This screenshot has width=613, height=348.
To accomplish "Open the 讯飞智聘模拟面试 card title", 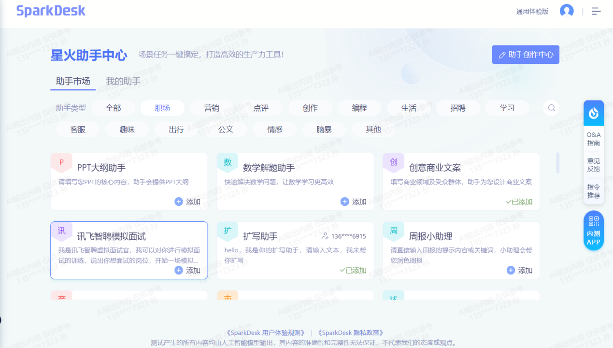I will pyautogui.click(x=112, y=236).
